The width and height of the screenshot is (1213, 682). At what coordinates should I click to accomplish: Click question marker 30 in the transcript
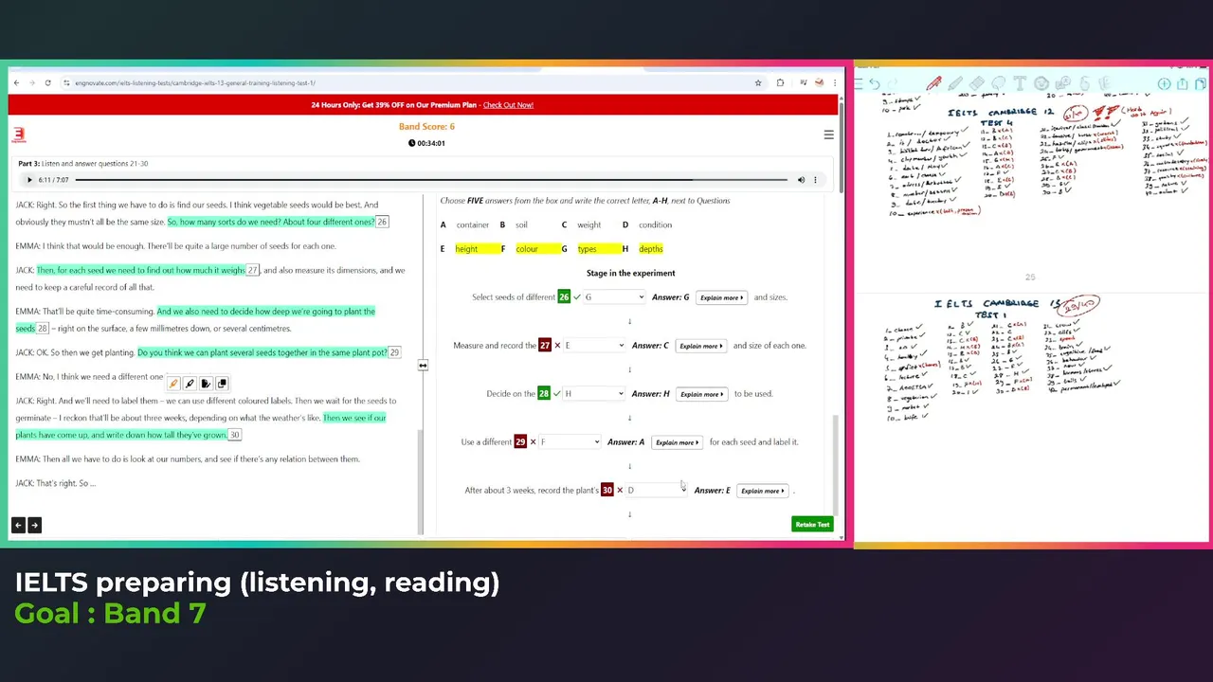pos(235,435)
